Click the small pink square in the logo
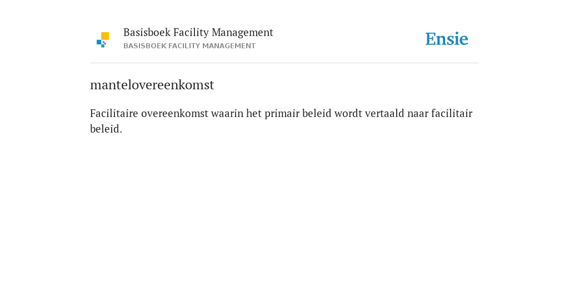Screen dimensions: 569x284 pyautogui.click(x=104, y=43)
